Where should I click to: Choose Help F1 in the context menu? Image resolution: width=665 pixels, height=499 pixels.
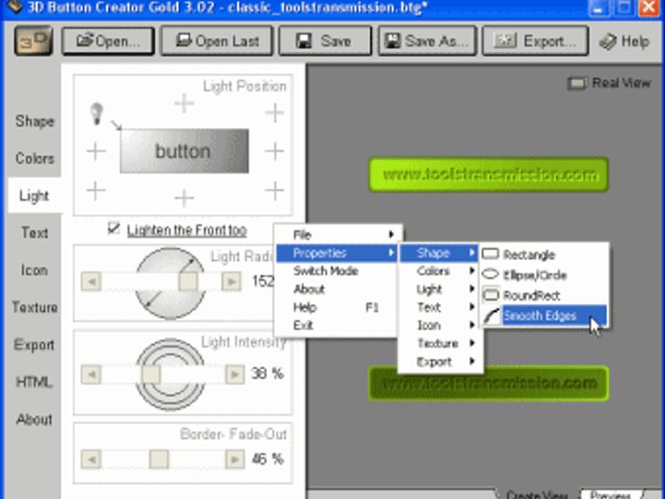(x=337, y=307)
